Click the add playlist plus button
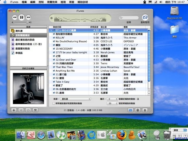The image size is (188, 141). 14,110
